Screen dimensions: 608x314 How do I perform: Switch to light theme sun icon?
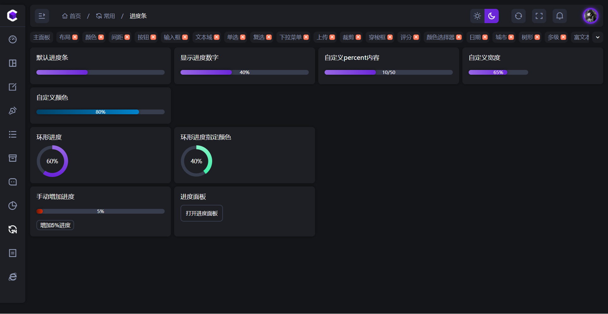(x=477, y=16)
